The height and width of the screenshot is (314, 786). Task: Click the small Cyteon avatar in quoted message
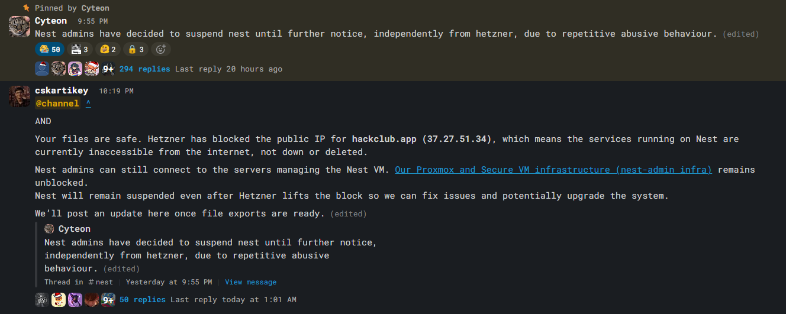coord(49,229)
